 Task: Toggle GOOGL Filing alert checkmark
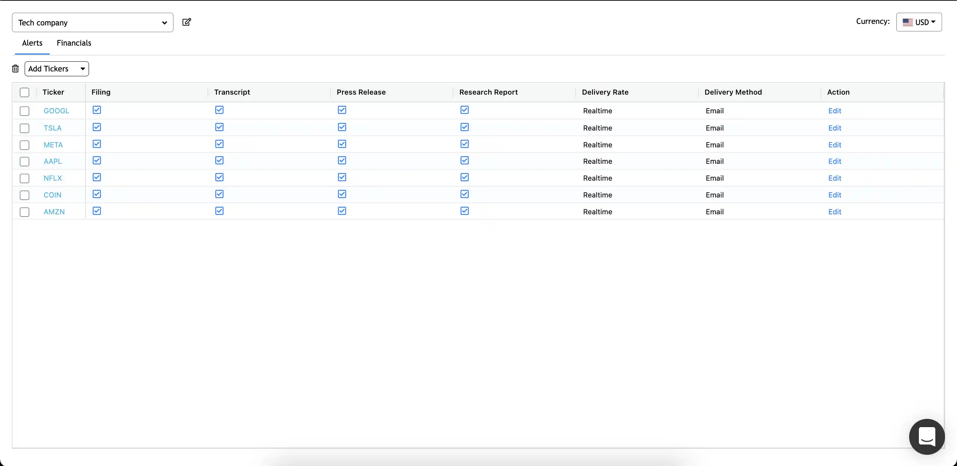97,110
